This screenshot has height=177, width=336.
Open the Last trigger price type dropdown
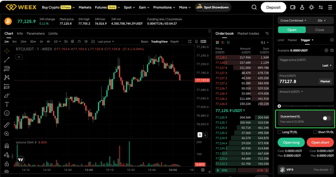click(327, 65)
